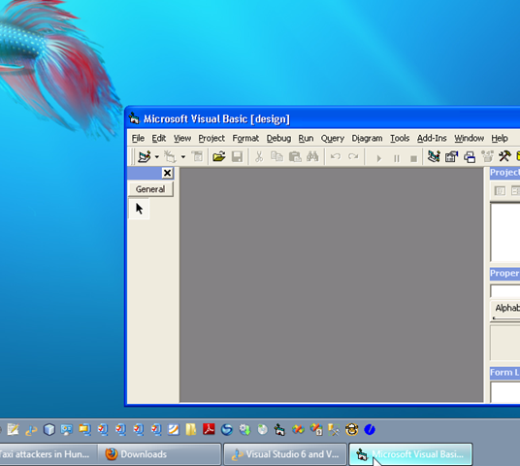Click the Copy toolbar icon
This screenshot has height=466, width=520.
[276, 156]
